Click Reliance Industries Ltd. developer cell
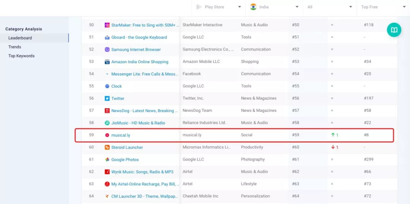The height and width of the screenshot is (204, 410). pyautogui.click(x=204, y=123)
